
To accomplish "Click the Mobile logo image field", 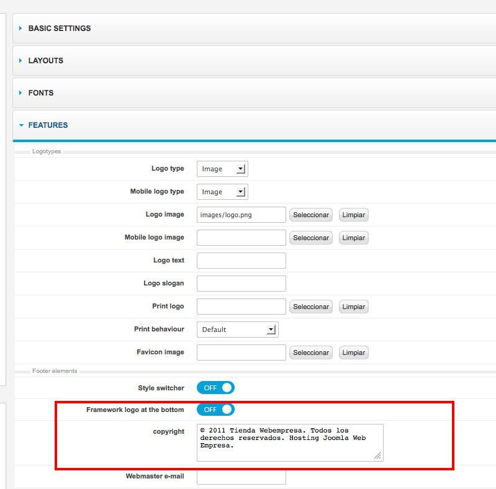I will pyautogui.click(x=241, y=238).
